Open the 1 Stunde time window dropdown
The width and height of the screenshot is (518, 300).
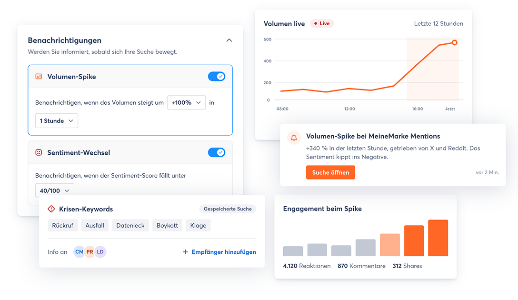pos(57,120)
